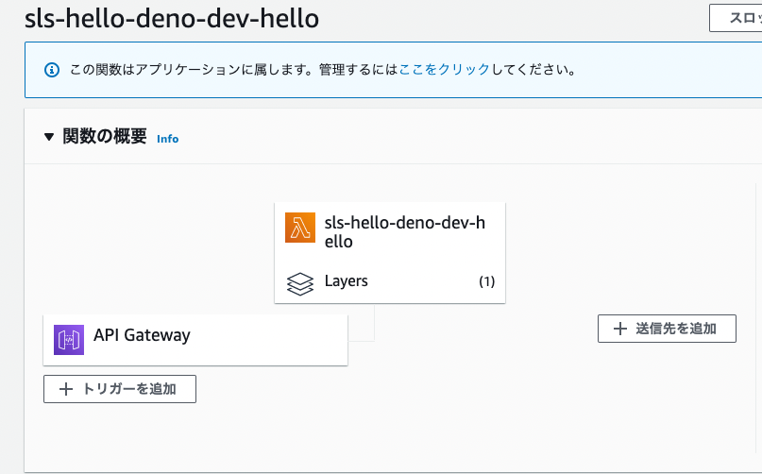Viewport: 762px width, 474px height.
Task: Open the Info link beside 関数の概要
Action: (168, 139)
